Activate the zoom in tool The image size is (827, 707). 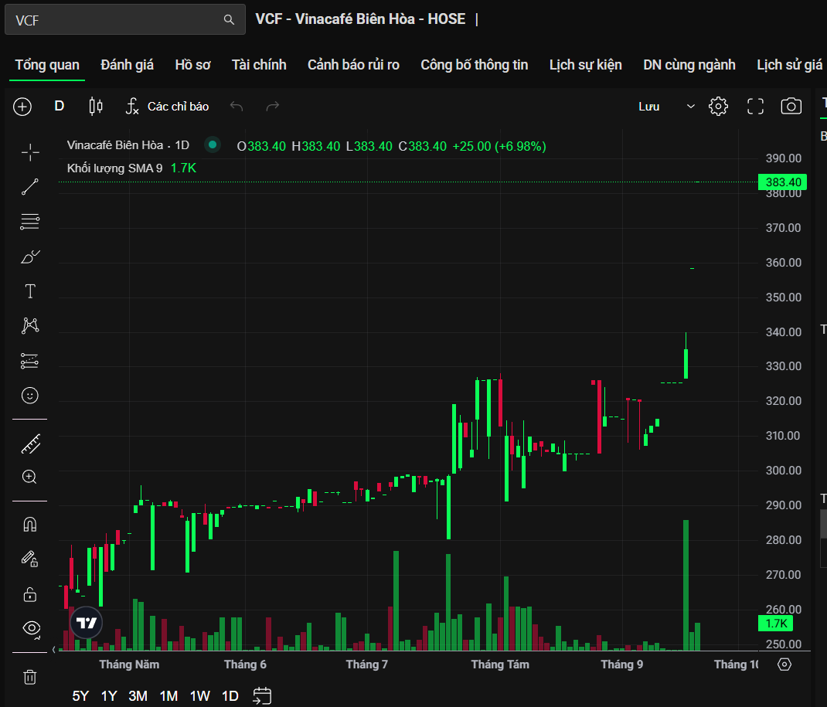29,478
